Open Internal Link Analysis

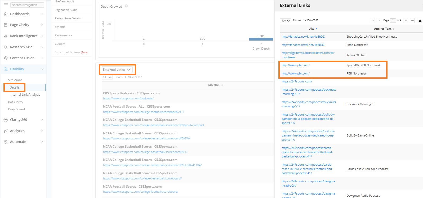pos(25,95)
